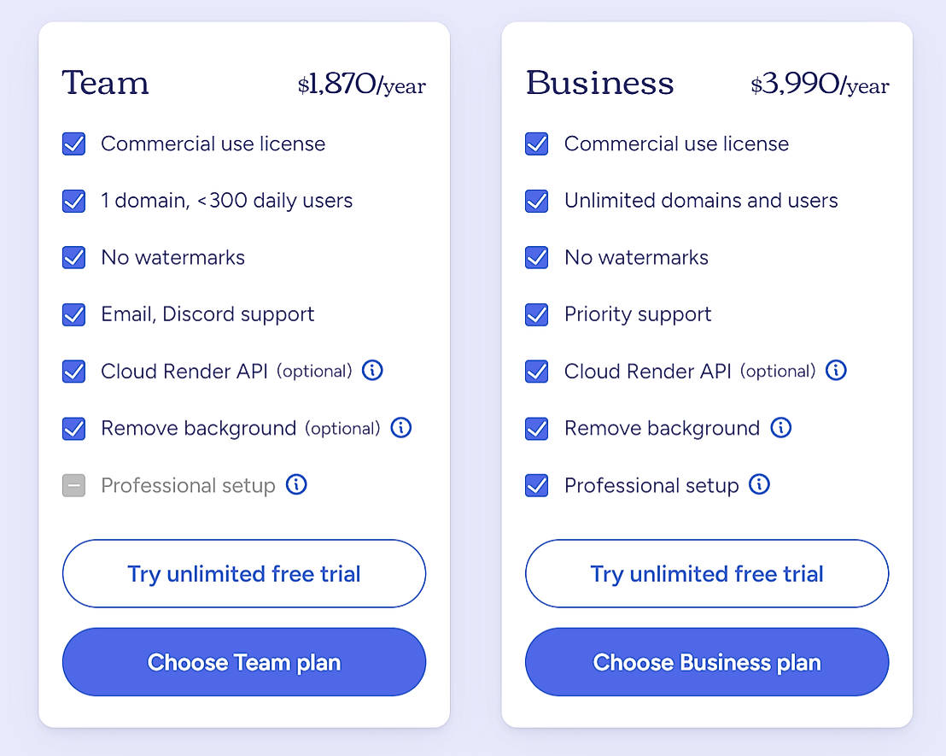Click info icon beside Business Remove background
Viewport: 946px width, 756px height.
[780, 428]
